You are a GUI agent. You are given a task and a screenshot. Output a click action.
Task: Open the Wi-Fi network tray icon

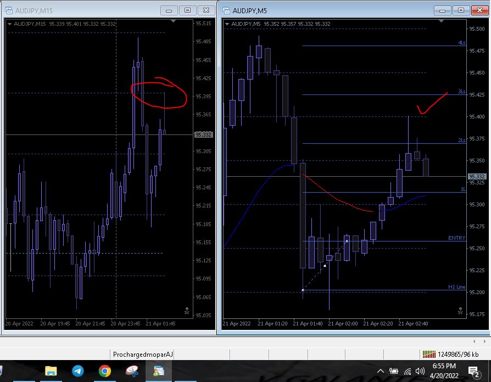click(408, 371)
